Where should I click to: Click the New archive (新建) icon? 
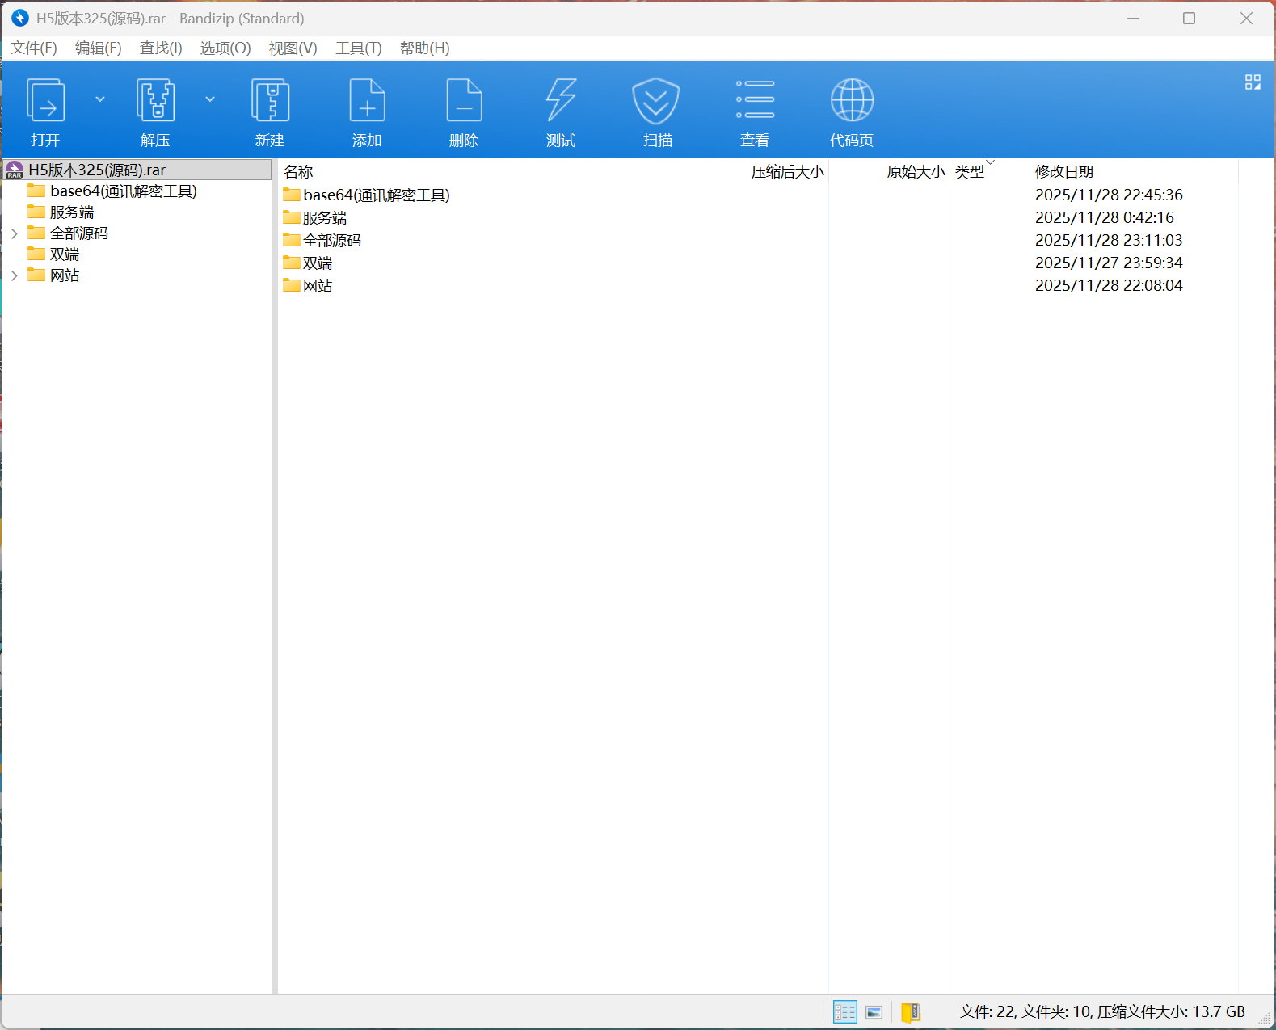[x=270, y=101]
